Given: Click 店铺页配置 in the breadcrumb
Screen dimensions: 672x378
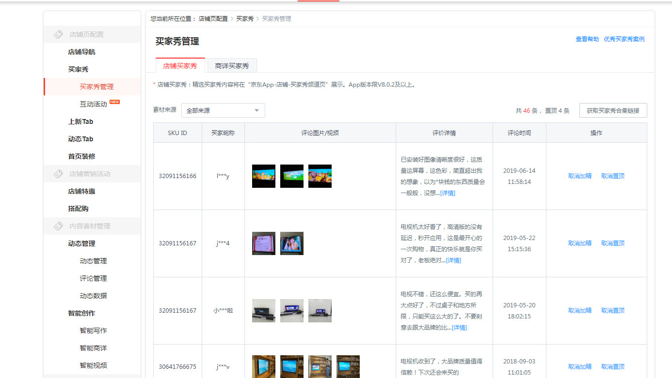Looking at the screenshot, I should (213, 19).
